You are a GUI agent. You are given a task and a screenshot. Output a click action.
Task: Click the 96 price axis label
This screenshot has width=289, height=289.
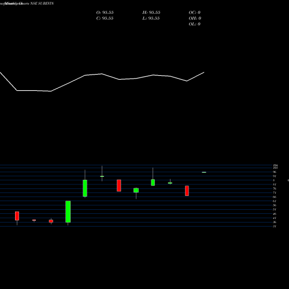(275, 172)
